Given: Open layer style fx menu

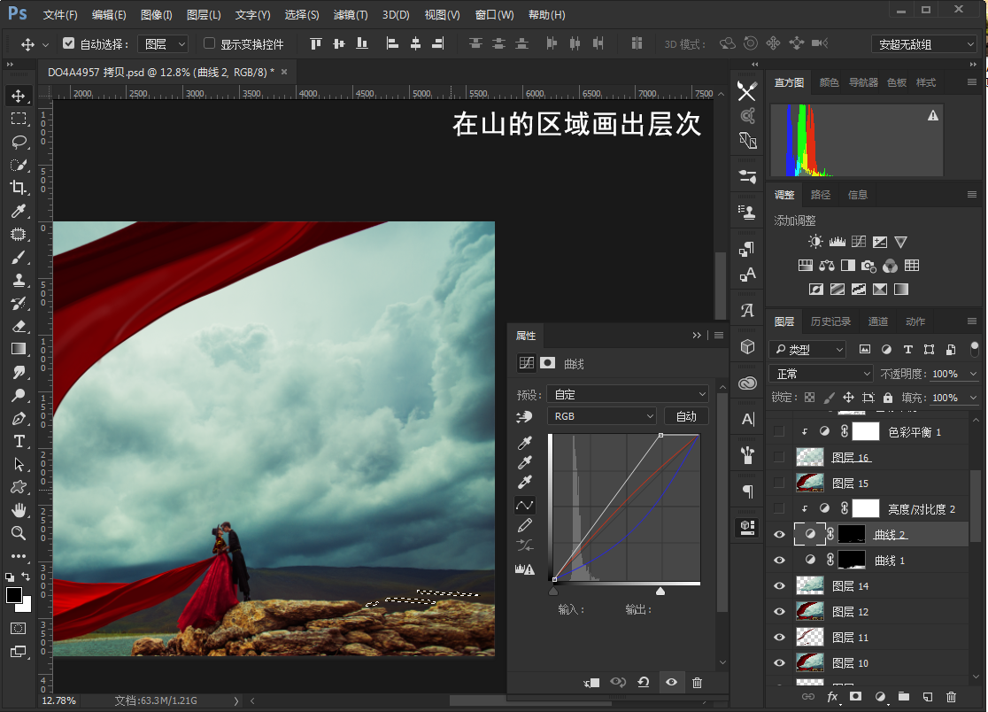Looking at the screenshot, I should pyautogui.click(x=832, y=696).
